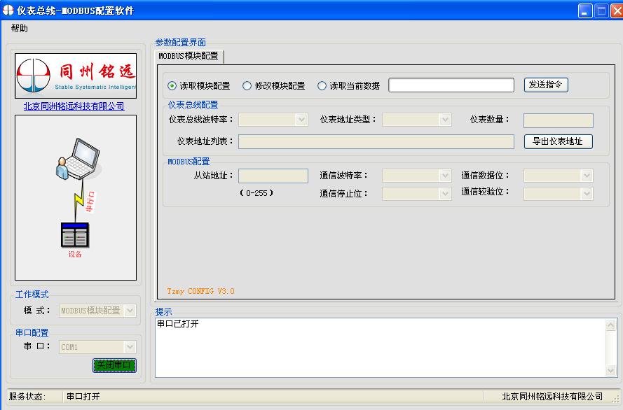
Task: Open the 通信波特率 dropdown
Action: [x=446, y=176]
